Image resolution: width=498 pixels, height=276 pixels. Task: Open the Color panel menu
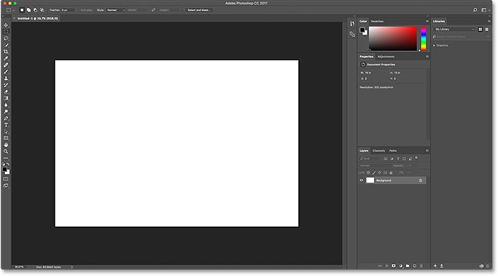pos(427,21)
